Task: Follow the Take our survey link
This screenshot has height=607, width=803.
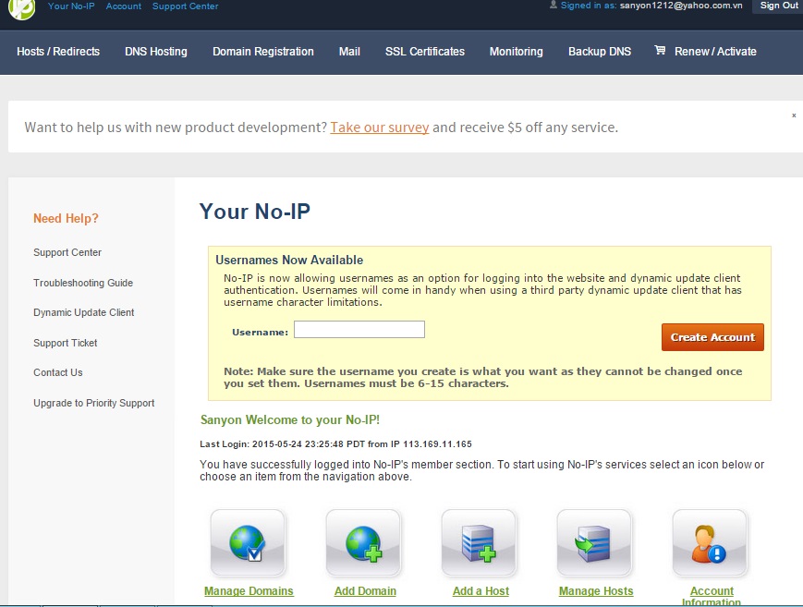Action: pyautogui.click(x=380, y=127)
